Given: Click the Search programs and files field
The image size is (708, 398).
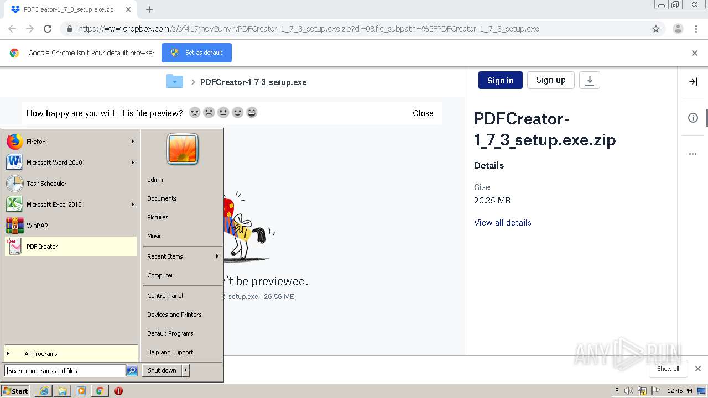Looking at the screenshot, I should [65, 371].
